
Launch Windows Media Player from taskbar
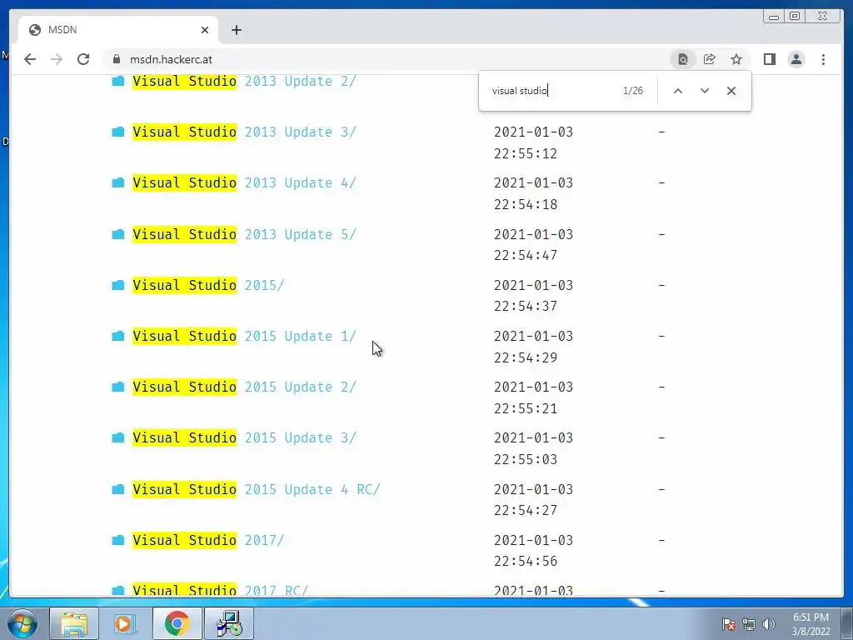click(125, 623)
